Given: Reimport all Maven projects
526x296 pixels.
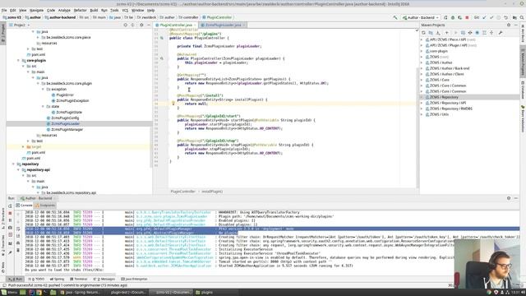Looking at the screenshot, I should point(423,33).
